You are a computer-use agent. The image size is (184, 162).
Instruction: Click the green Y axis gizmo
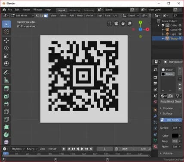coord(141,22)
